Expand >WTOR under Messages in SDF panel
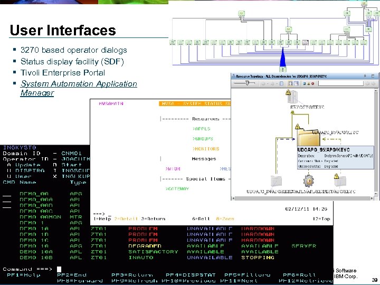The image size is (380, 285). (173, 169)
